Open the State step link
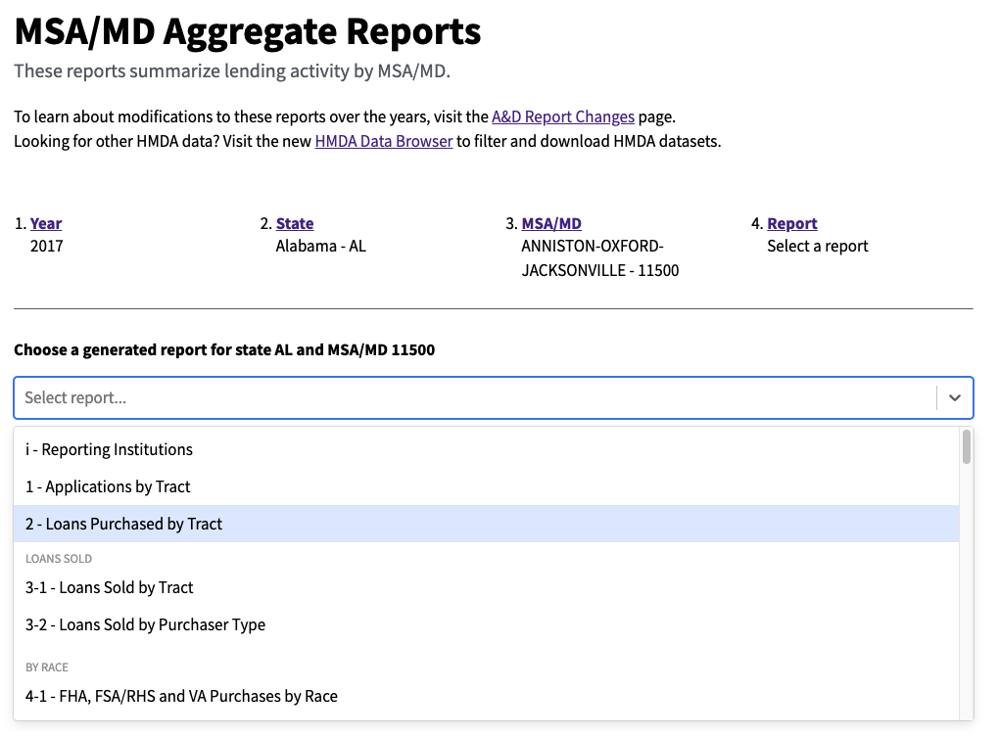Image resolution: width=999 pixels, height=736 pixels. tap(295, 223)
